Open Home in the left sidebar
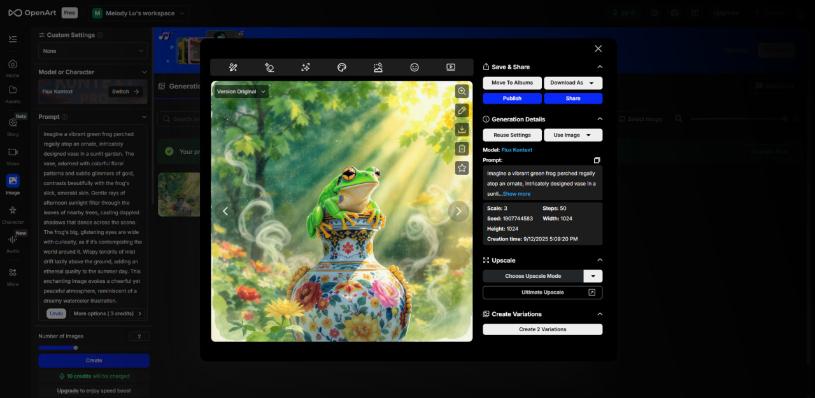Viewport: 815px width, 398px height. coord(13,68)
